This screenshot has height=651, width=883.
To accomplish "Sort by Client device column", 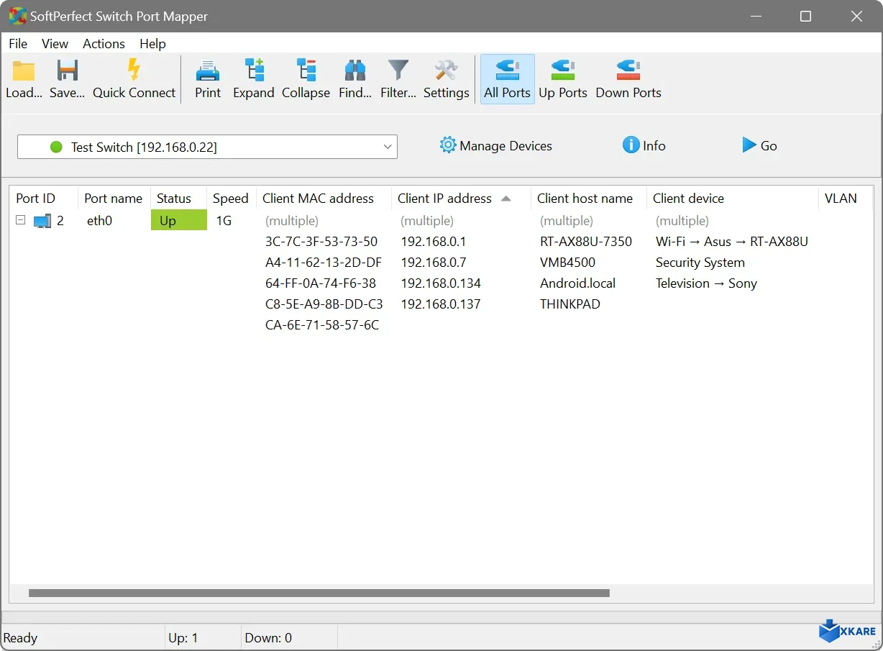I will click(732, 199).
